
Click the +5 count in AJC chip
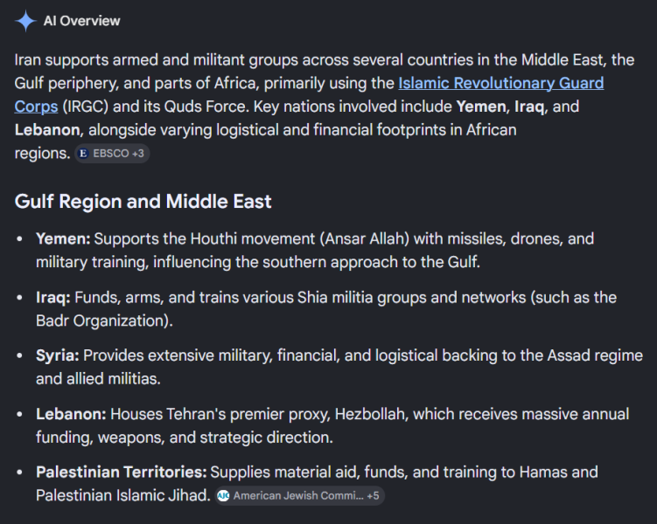click(x=373, y=495)
